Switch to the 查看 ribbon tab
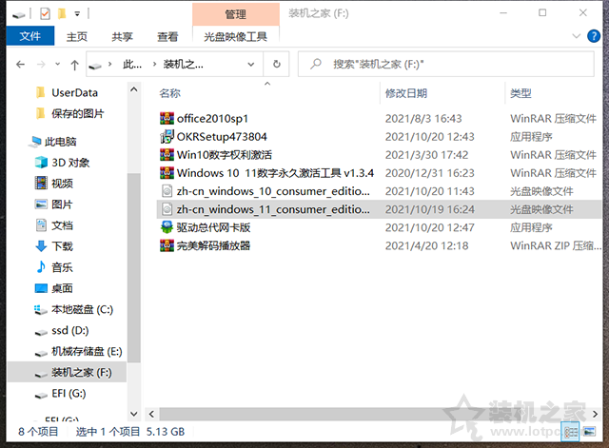 point(167,37)
